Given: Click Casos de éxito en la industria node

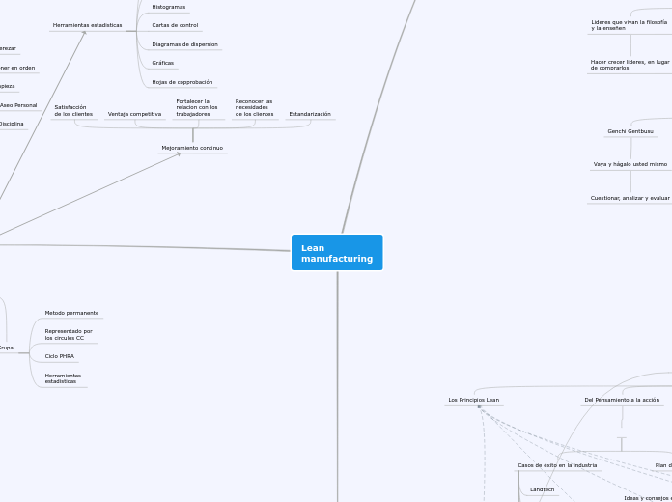Looking at the screenshot, I should click(557, 465).
